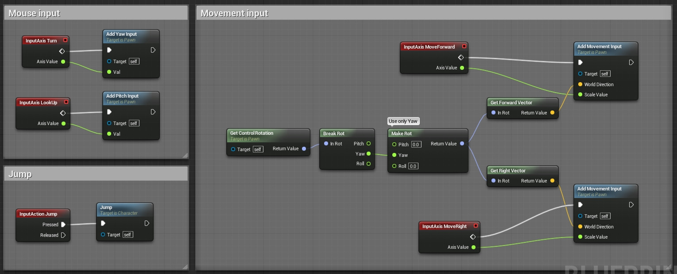Click the self field on the Jump node
Image resolution: width=677 pixels, height=274 pixels.
click(128, 235)
